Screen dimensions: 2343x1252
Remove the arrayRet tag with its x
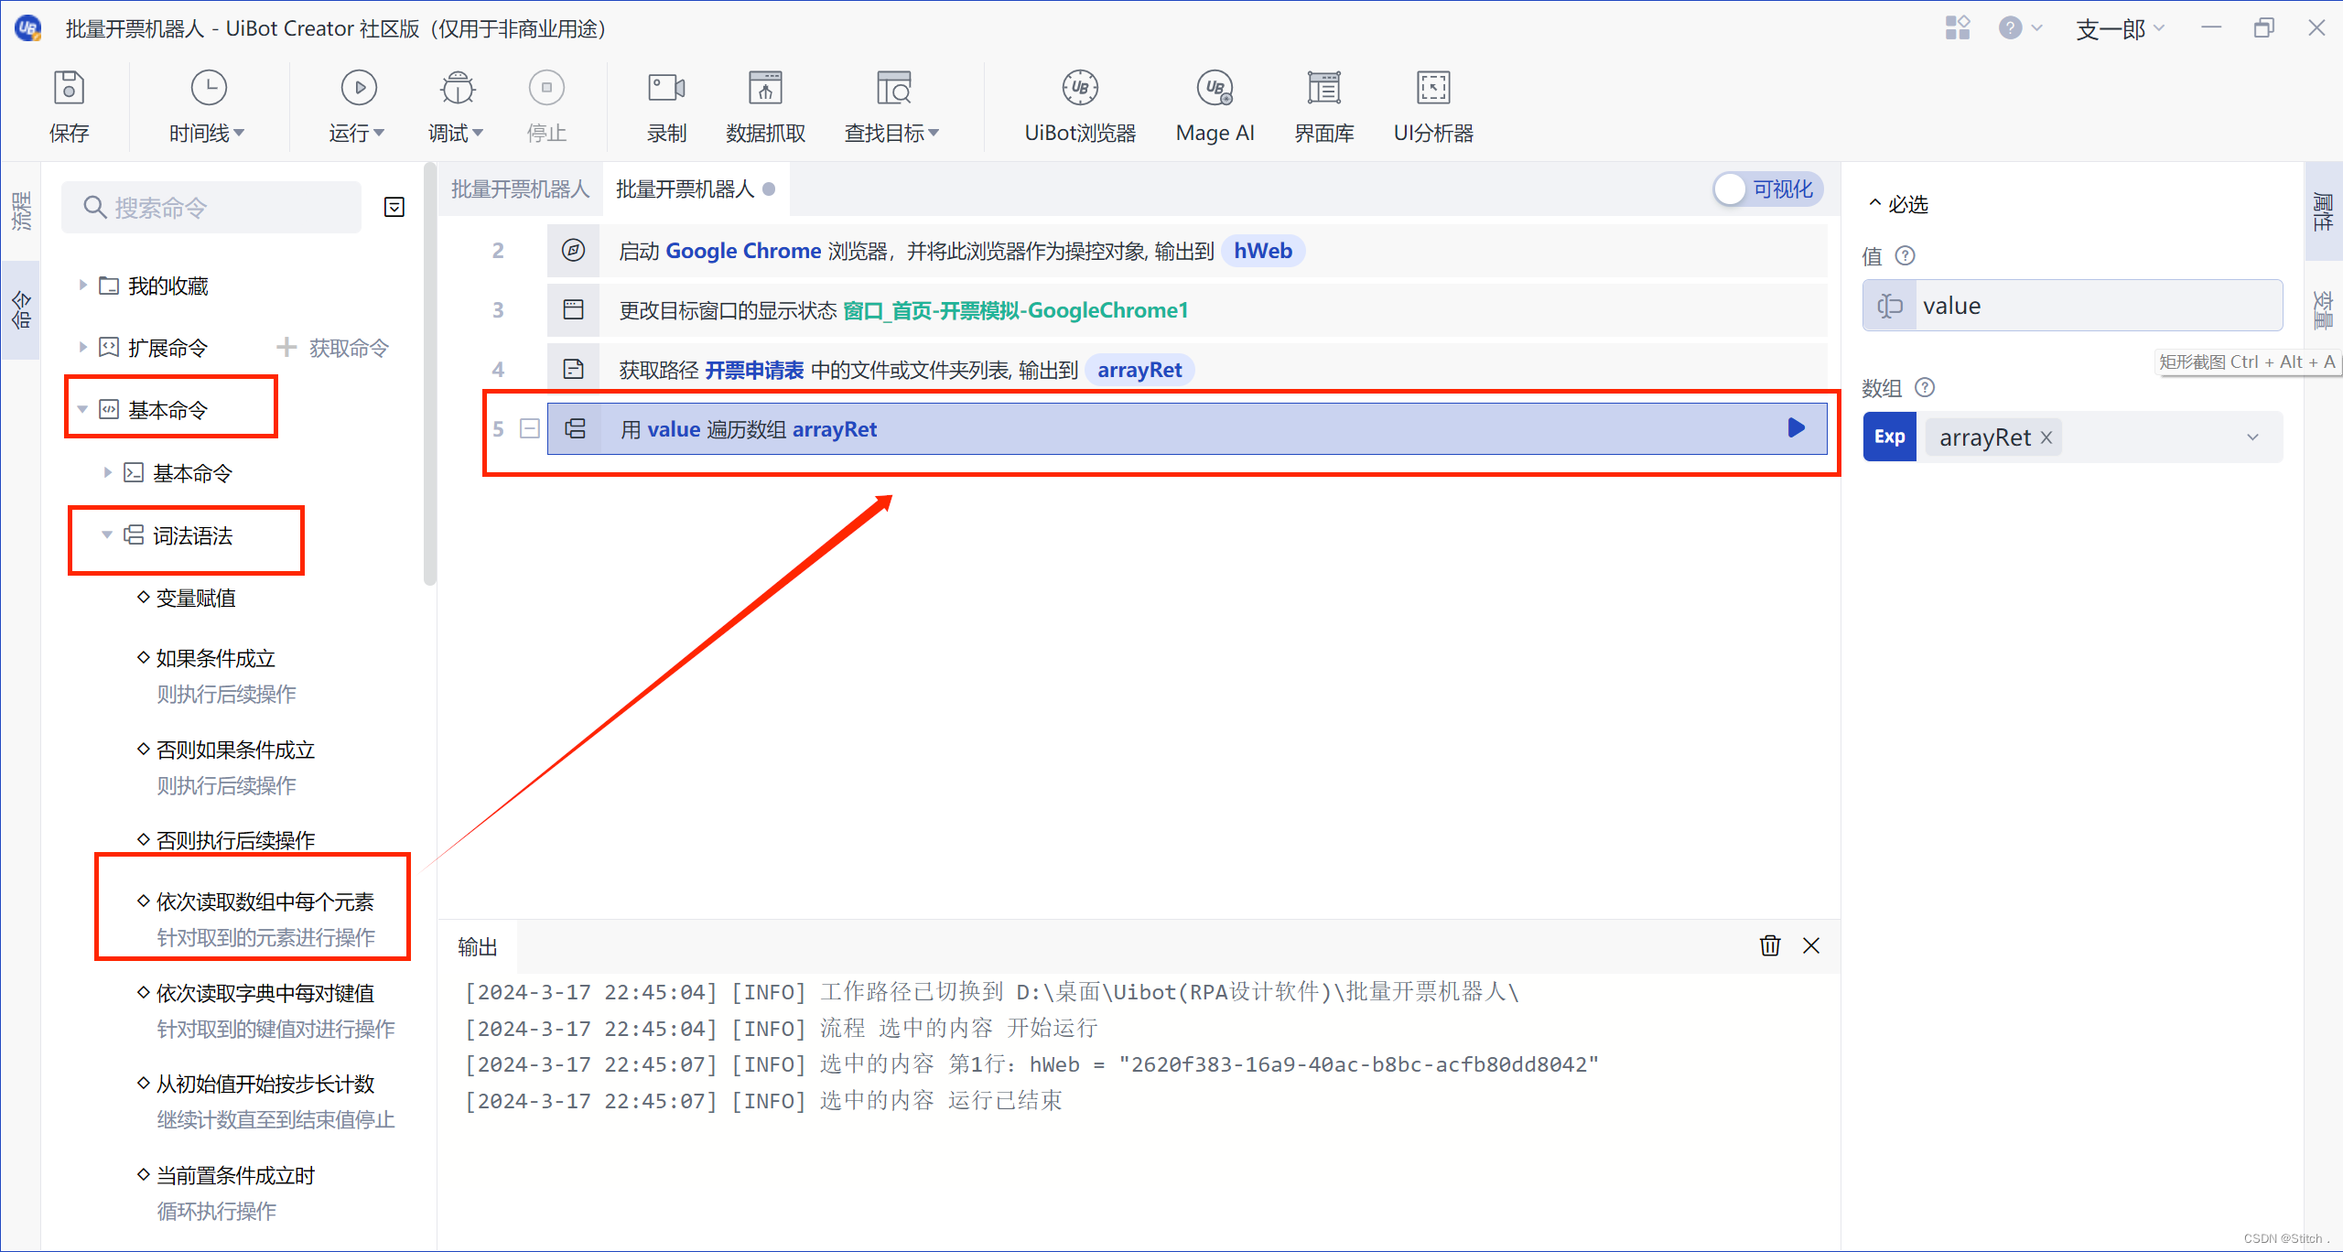point(2047,437)
